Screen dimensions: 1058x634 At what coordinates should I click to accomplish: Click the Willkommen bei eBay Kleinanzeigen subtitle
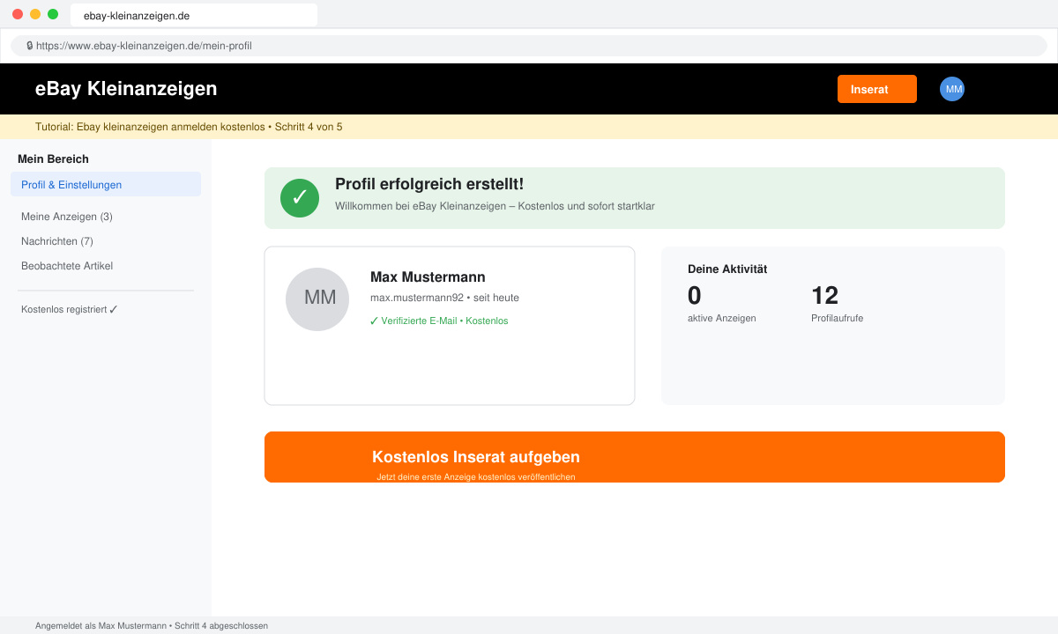click(x=495, y=206)
